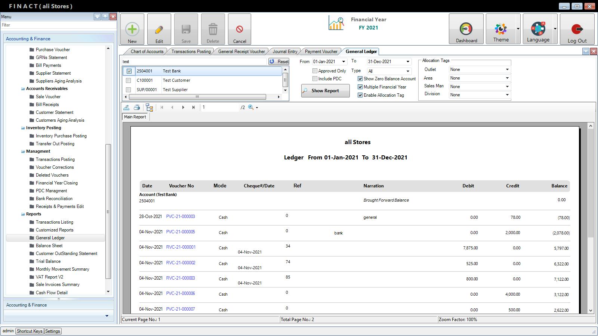Screen dimensions: 598x336
Task: Click the print report icon
Action: [x=137, y=108]
